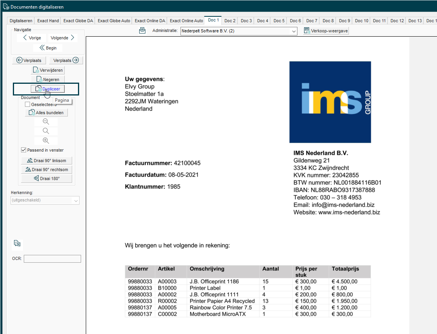The height and width of the screenshot is (334, 437).
Task: Toggle the Geselecteerd checkbox
Action: (27, 104)
